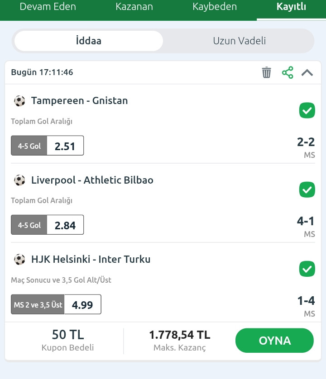Go to the Kaybeden tab
The image size is (326, 379).
[215, 7]
